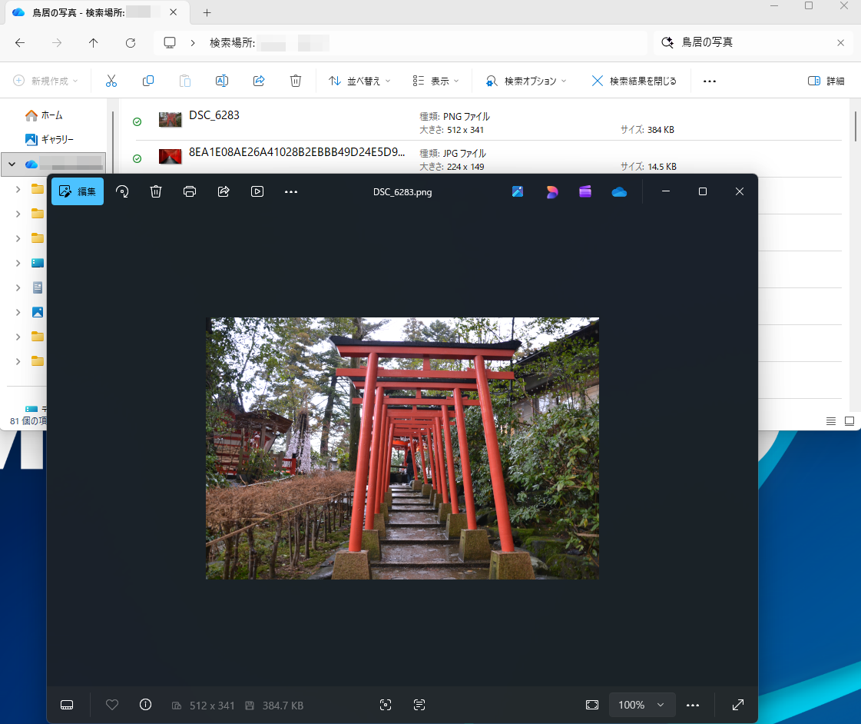This screenshot has width=861, height=724.
Task: Open a new File Explorer tab
Action: click(207, 12)
